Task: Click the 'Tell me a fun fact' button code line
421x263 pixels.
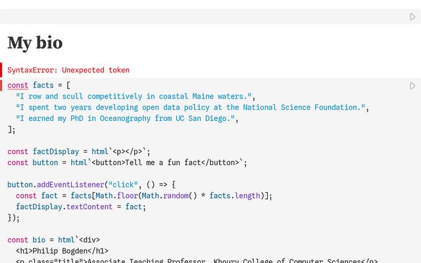Action: click(127, 162)
